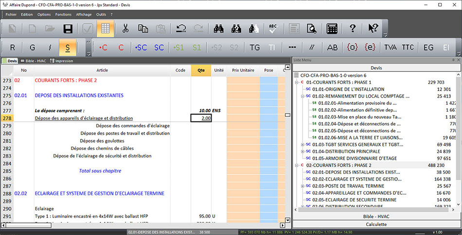Screen dimensions: 462x235
Task: Pin the Liste Menu panel
Action: [453, 60]
